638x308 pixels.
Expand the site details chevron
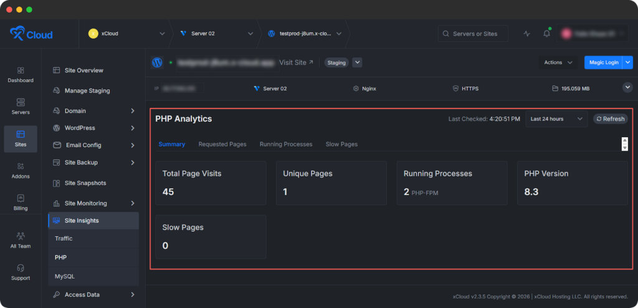click(x=627, y=88)
